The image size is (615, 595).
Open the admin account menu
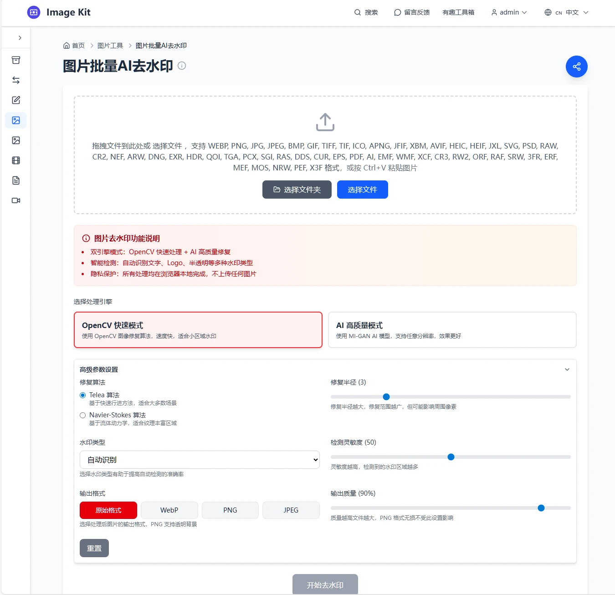pos(508,12)
